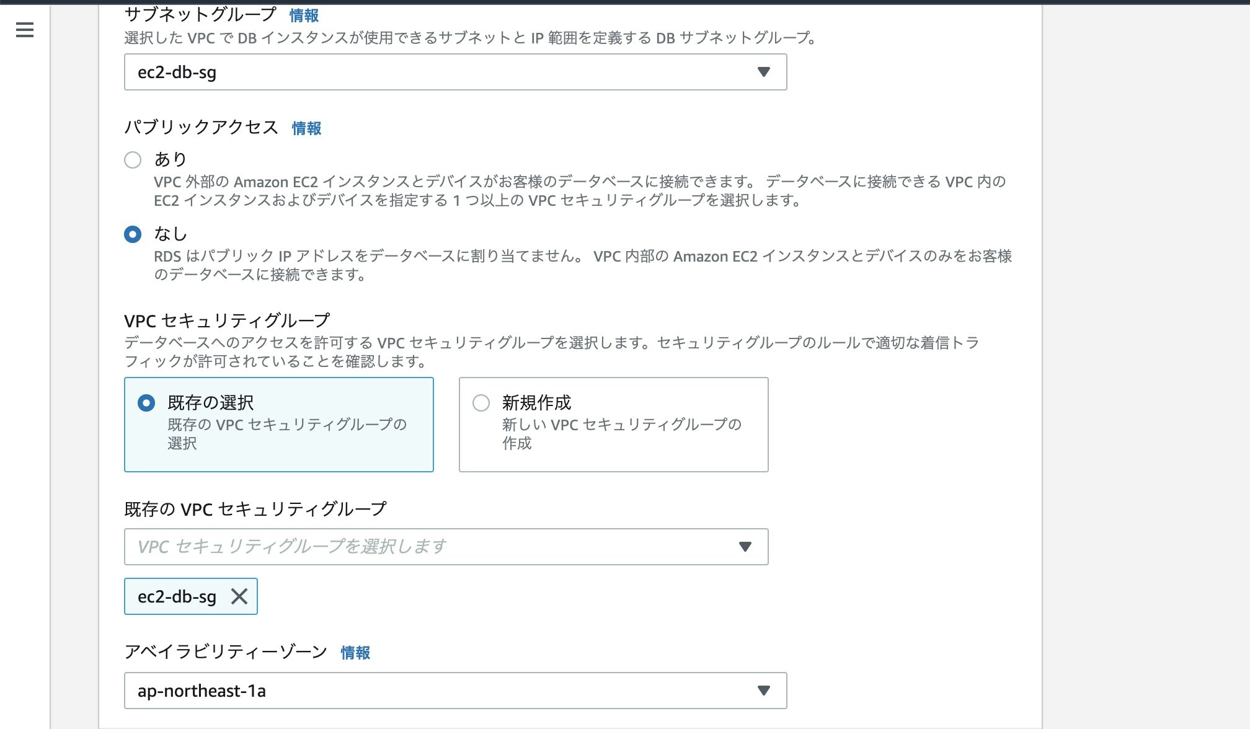Click the arrow on the availability zone selector
This screenshot has width=1250, height=729.
(x=763, y=690)
